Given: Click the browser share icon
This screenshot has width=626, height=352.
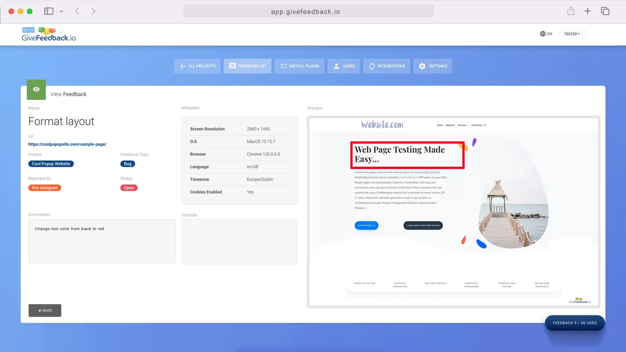Looking at the screenshot, I should click(571, 11).
